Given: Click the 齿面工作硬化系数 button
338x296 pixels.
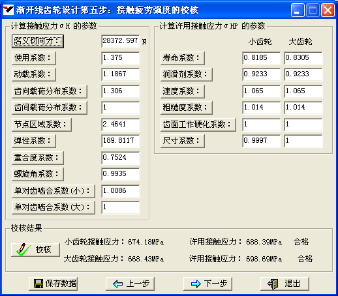Looking at the screenshot, I should (x=198, y=125).
